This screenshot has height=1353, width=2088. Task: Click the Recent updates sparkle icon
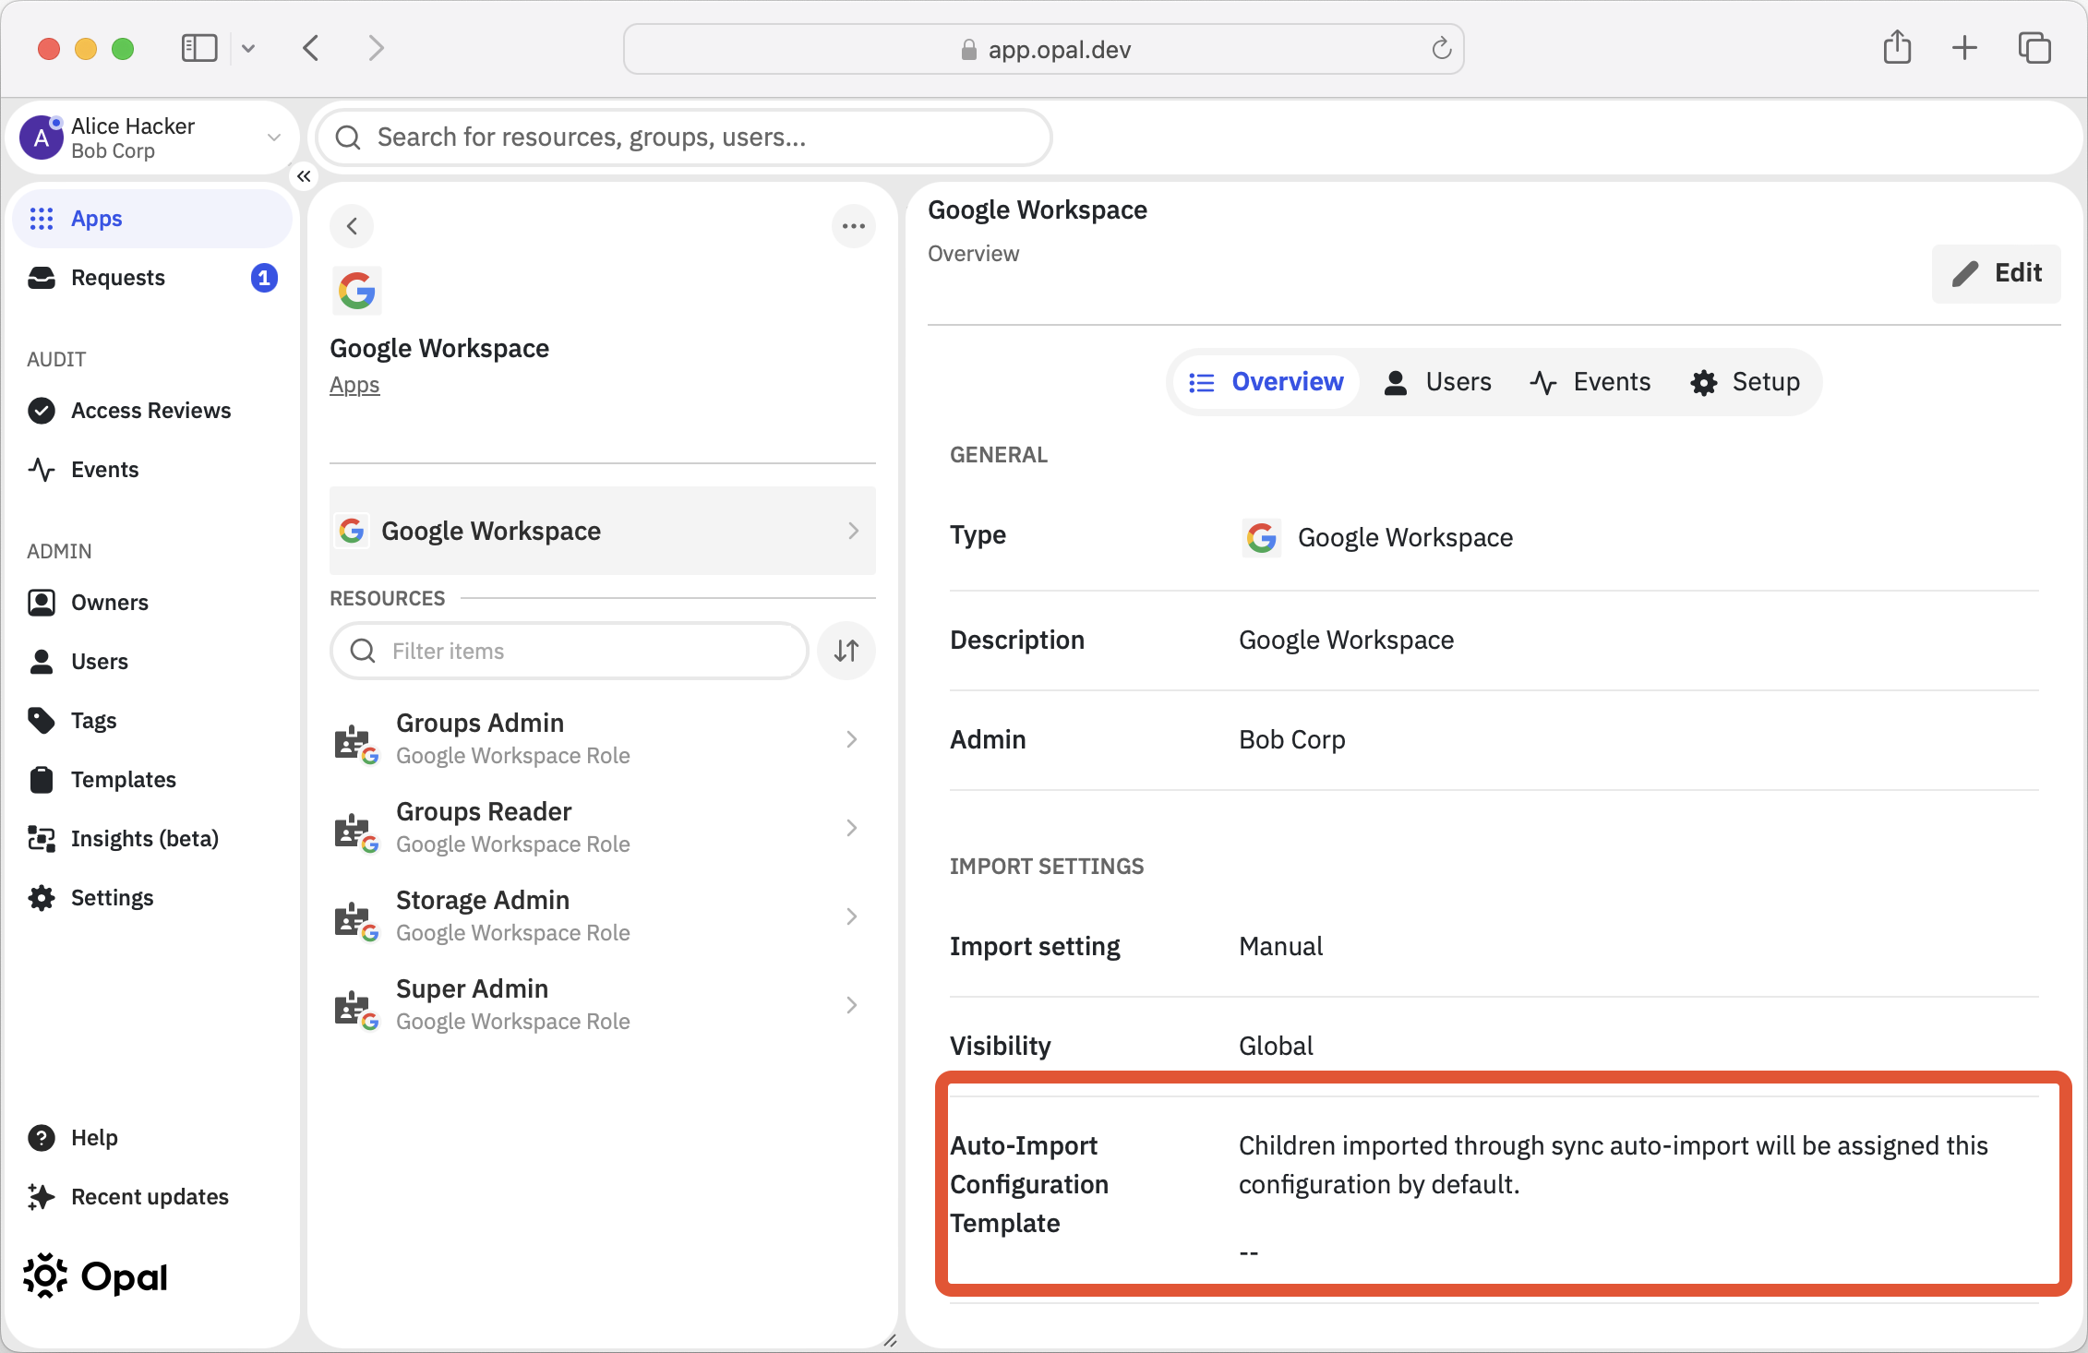(42, 1197)
